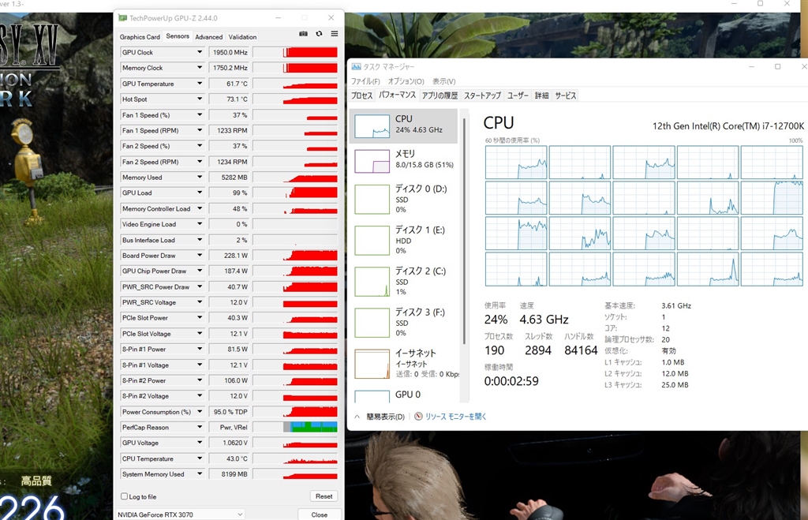Open the Memory Used sensor dropdown
Screen dimensions: 808x520
[x=200, y=178]
